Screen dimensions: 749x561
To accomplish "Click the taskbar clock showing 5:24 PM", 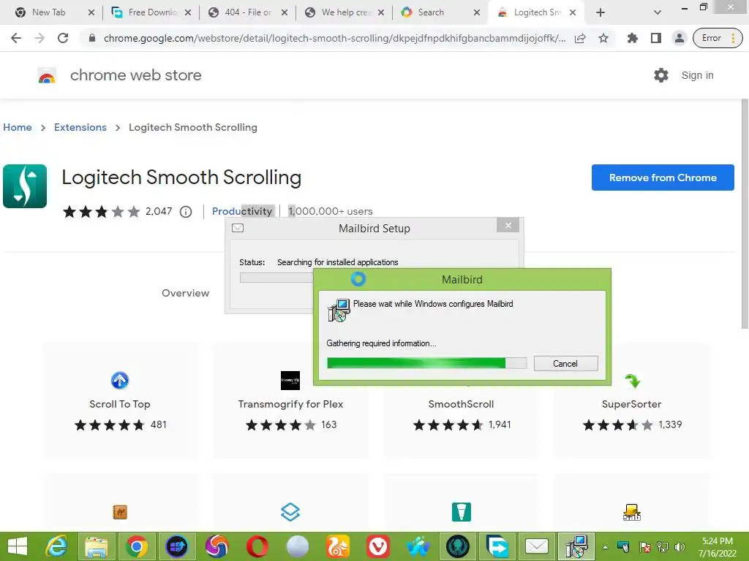I will (x=718, y=547).
